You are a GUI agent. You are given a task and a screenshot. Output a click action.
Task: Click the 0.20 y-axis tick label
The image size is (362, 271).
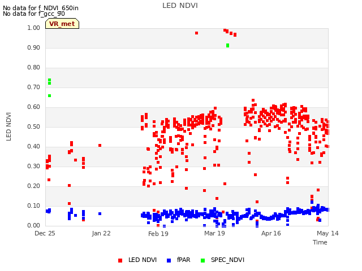click(34, 186)
